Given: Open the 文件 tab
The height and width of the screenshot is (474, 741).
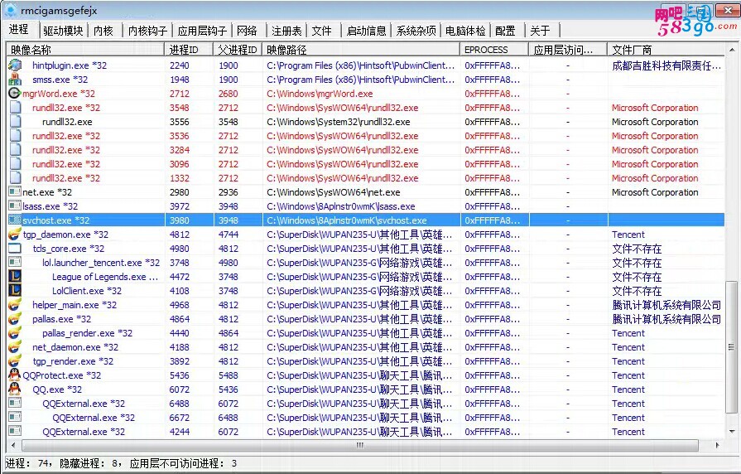Looking at the screenshot, I should tap(322, 31).
